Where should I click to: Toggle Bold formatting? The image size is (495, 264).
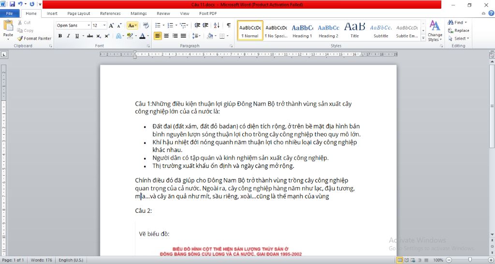tap(60, 36)
